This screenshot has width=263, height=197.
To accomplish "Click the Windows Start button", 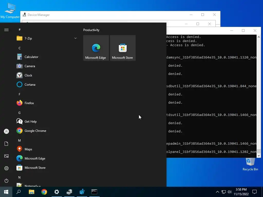I will coord(6,192).
